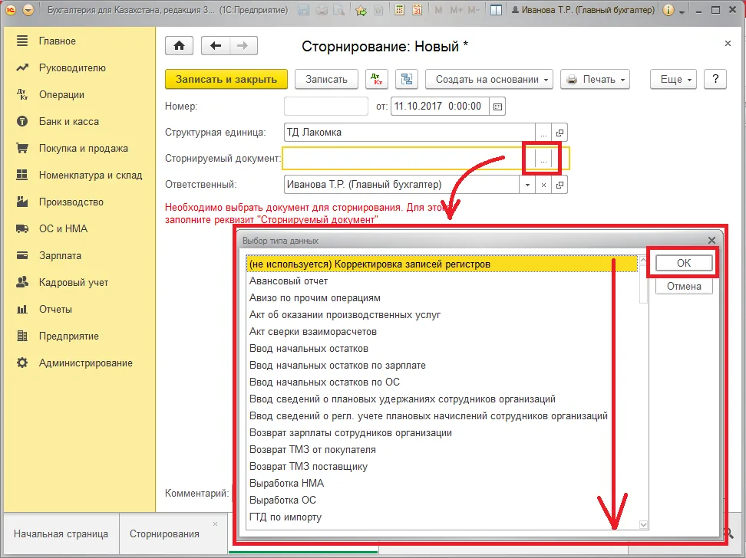Switch to the Начальная страница tab

61,533
